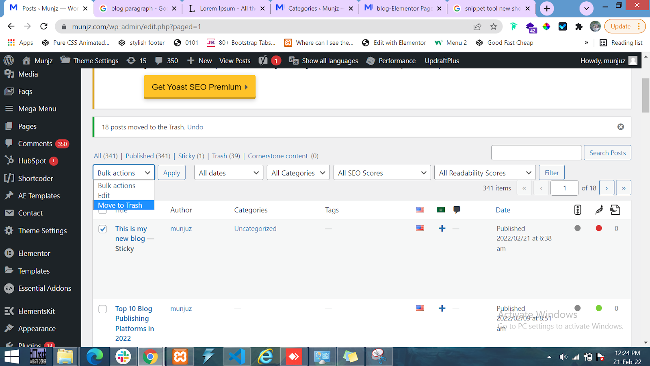
Task: Bookmark this page with the star icon
Action: 494,26
